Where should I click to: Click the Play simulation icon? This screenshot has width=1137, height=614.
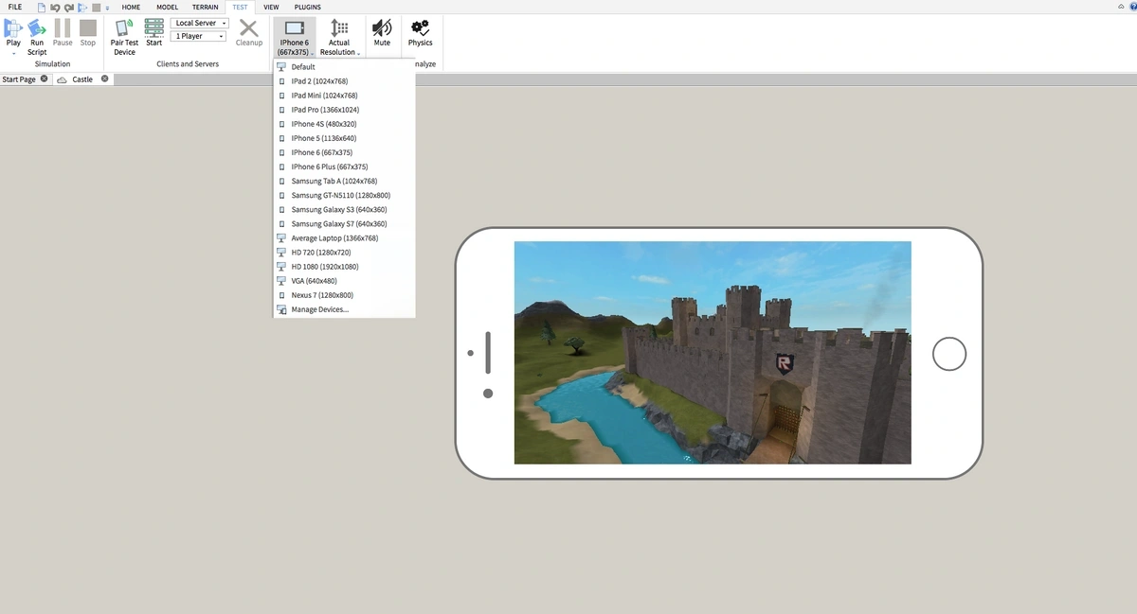click(x=13, y=29)
